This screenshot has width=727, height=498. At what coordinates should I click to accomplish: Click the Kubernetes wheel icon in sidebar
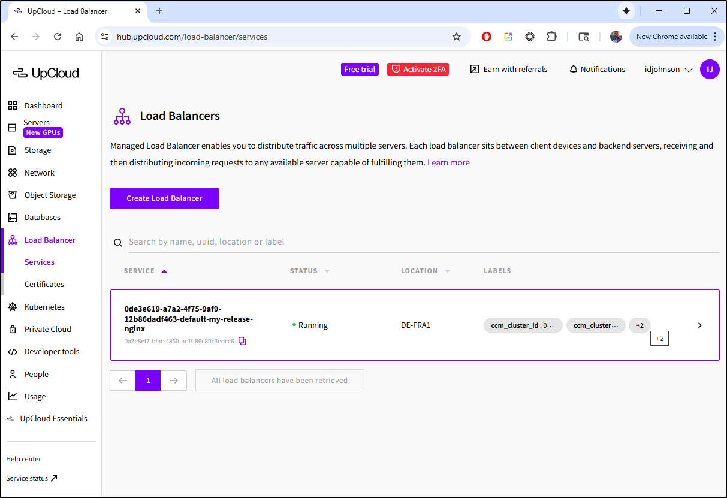click(x=13, y=307)
